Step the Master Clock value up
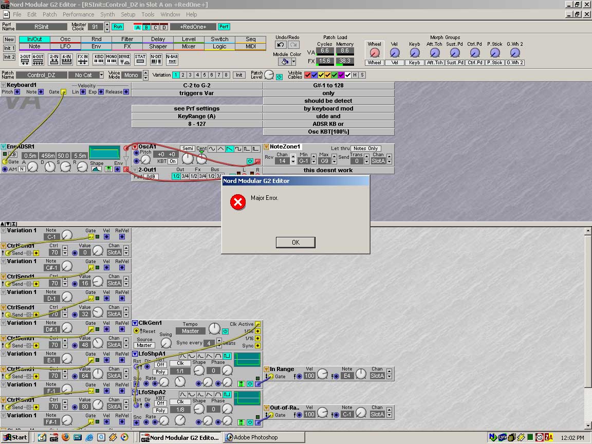The width and height of the screenshot is (592, 444). coord(107,25)
